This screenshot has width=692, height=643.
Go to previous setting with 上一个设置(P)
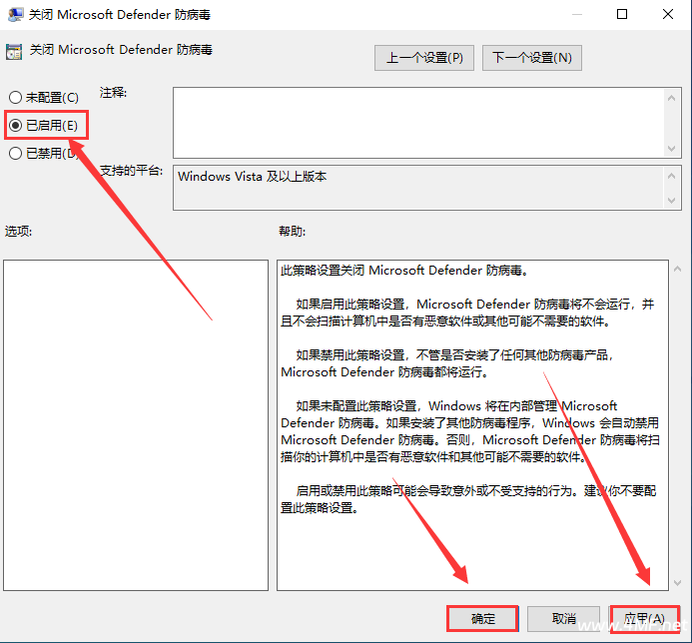pos(424,58)
